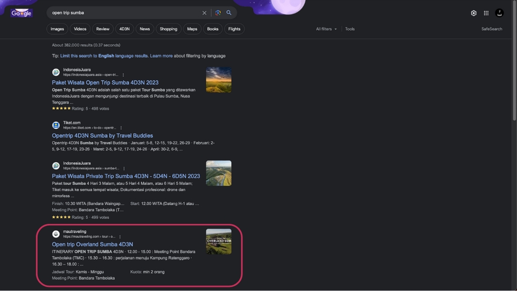Click the aerial road thumbnail of Private Trip result
The image size is (517, 291).
tap(219, 173)
